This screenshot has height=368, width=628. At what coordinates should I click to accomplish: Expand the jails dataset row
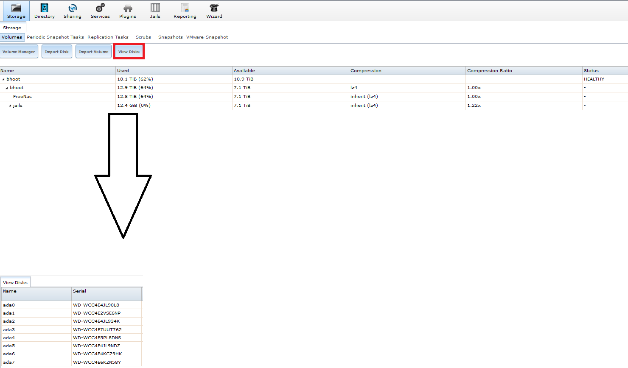pyautogui.click(x=10, y=106)
